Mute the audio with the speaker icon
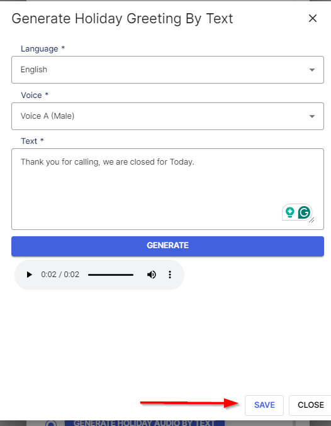Screen dimensions: 331x426 coord(152,275)
